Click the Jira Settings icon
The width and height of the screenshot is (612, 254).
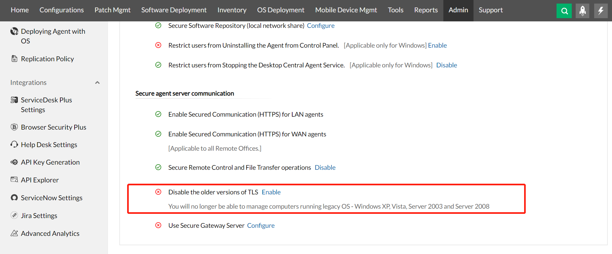[x=14, y=215]
